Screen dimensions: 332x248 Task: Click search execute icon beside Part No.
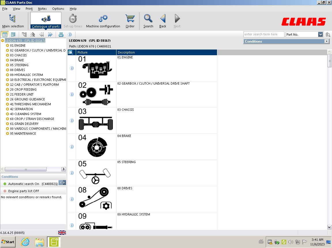[x=328, y=35]
